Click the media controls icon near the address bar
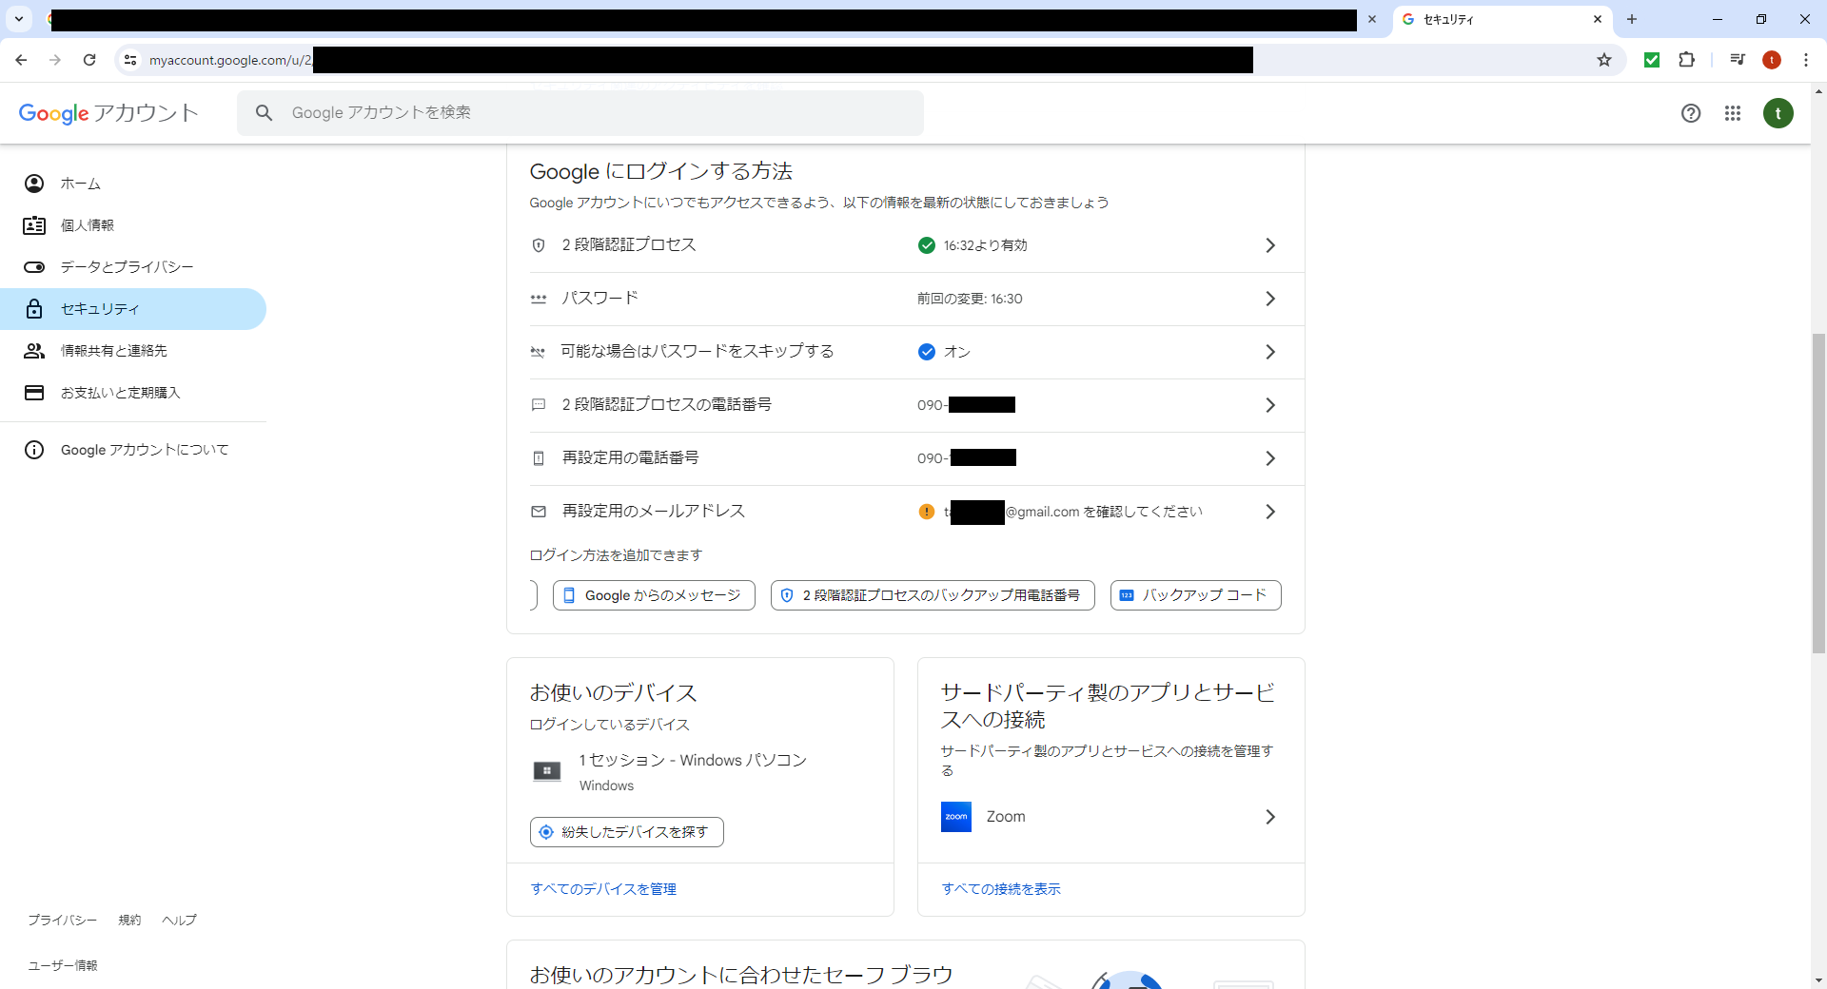 click(1737, 60)
